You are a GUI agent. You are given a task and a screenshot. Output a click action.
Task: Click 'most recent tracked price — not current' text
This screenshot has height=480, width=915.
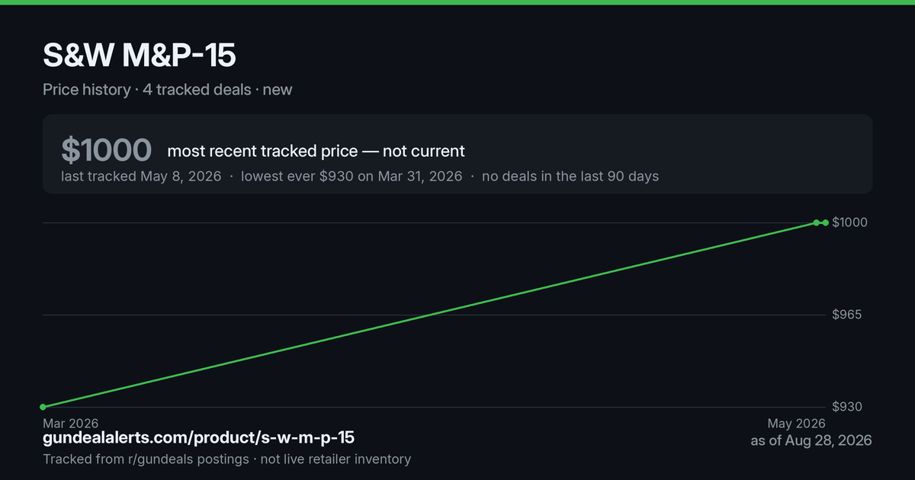[316, 151]
